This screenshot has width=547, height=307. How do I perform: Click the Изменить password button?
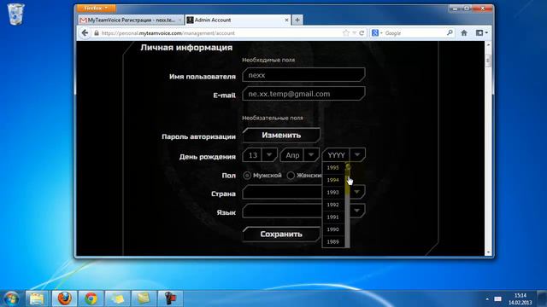coord(281,135)
